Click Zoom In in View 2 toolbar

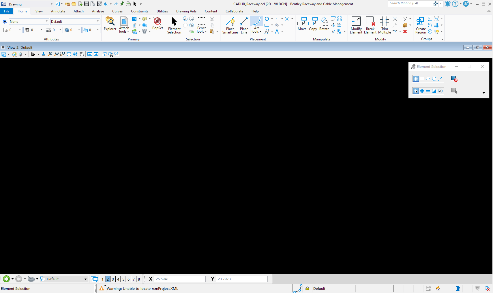50,54
